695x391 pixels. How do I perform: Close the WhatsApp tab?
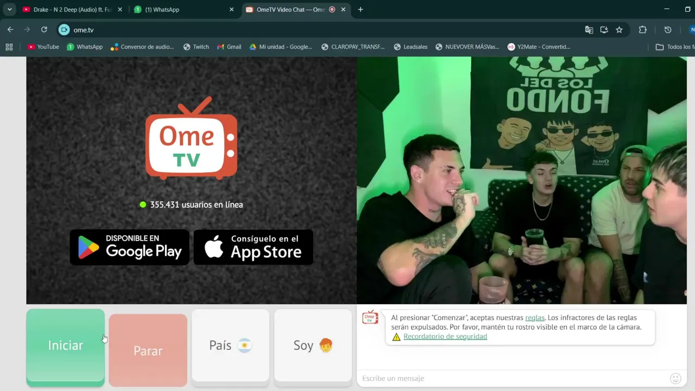(231, 9)
